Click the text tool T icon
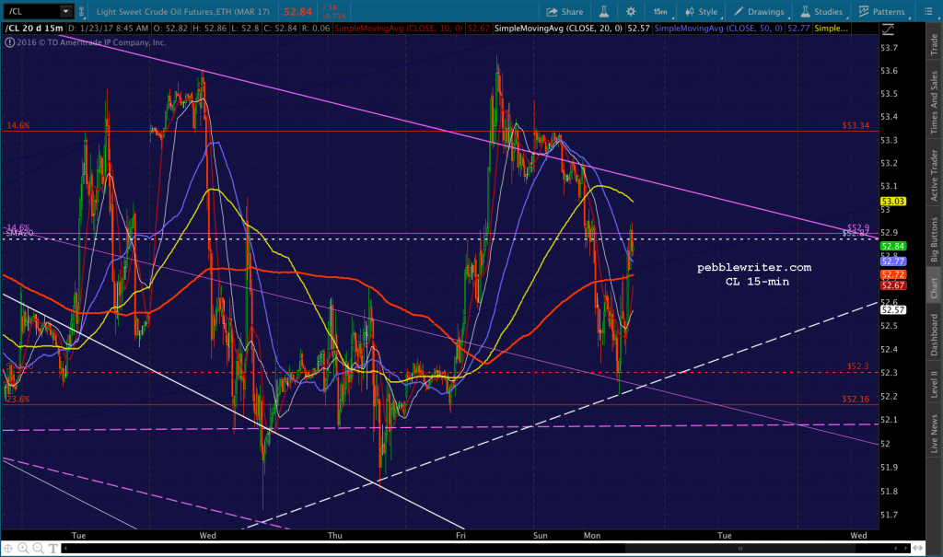The height and width of the screenshot is (557, 943). coord(52,548)
